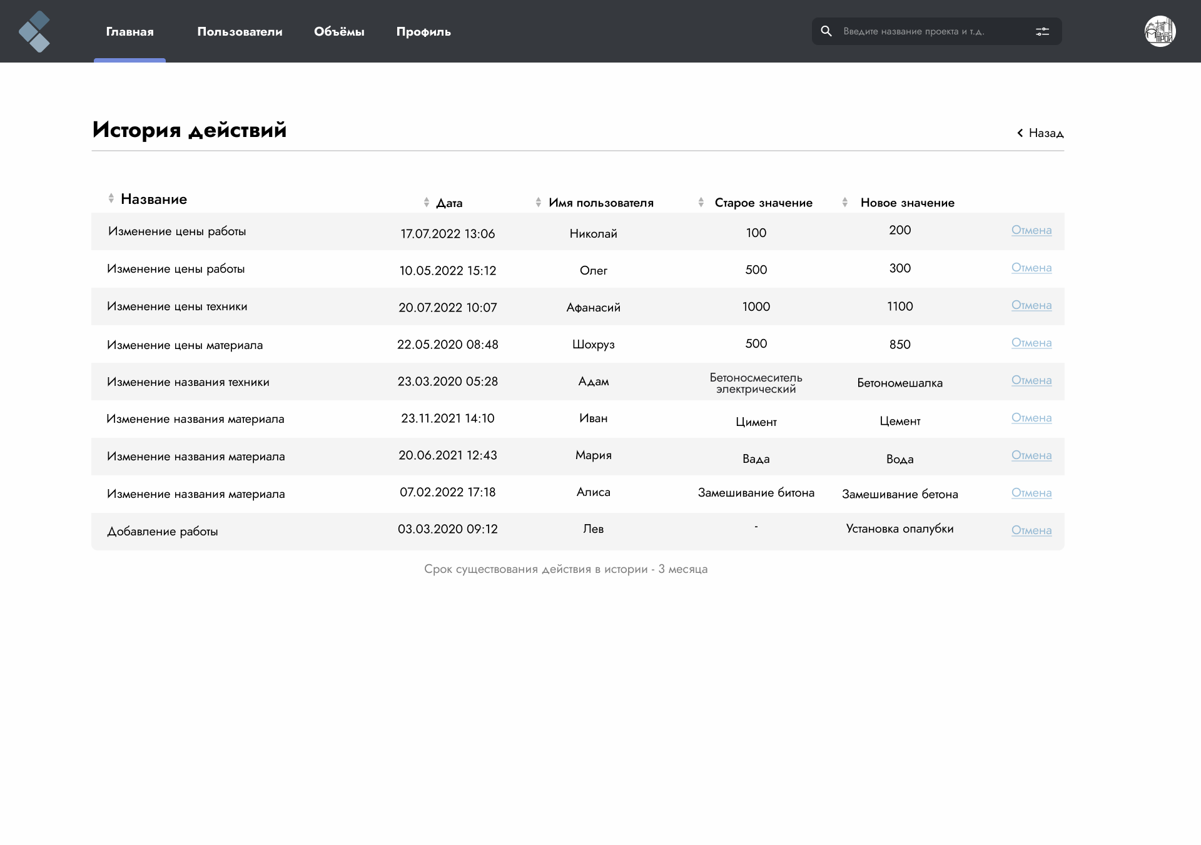
Task: Undo Афанасий's equipment price change
Action: pyautogui.click(x=1031, y=305)
